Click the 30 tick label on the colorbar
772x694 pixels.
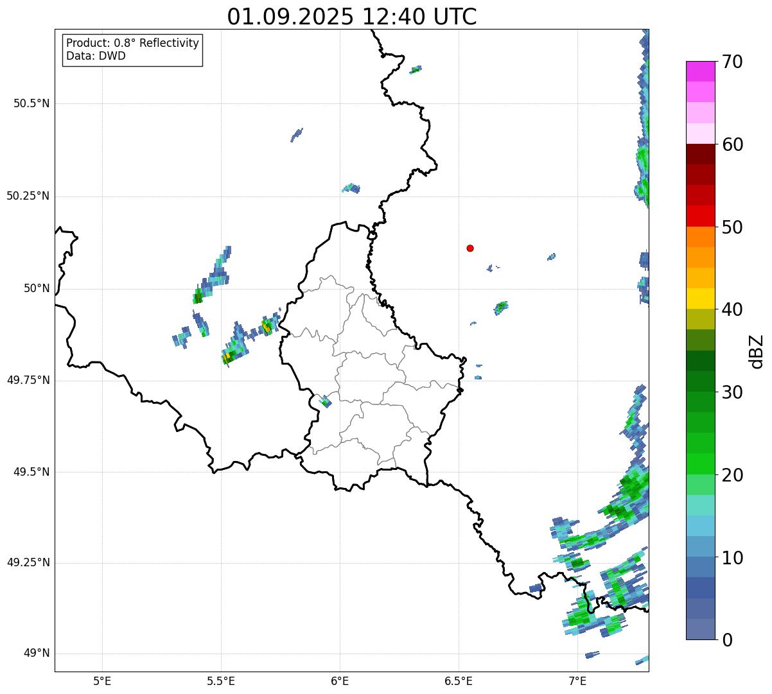pos(732,392)
